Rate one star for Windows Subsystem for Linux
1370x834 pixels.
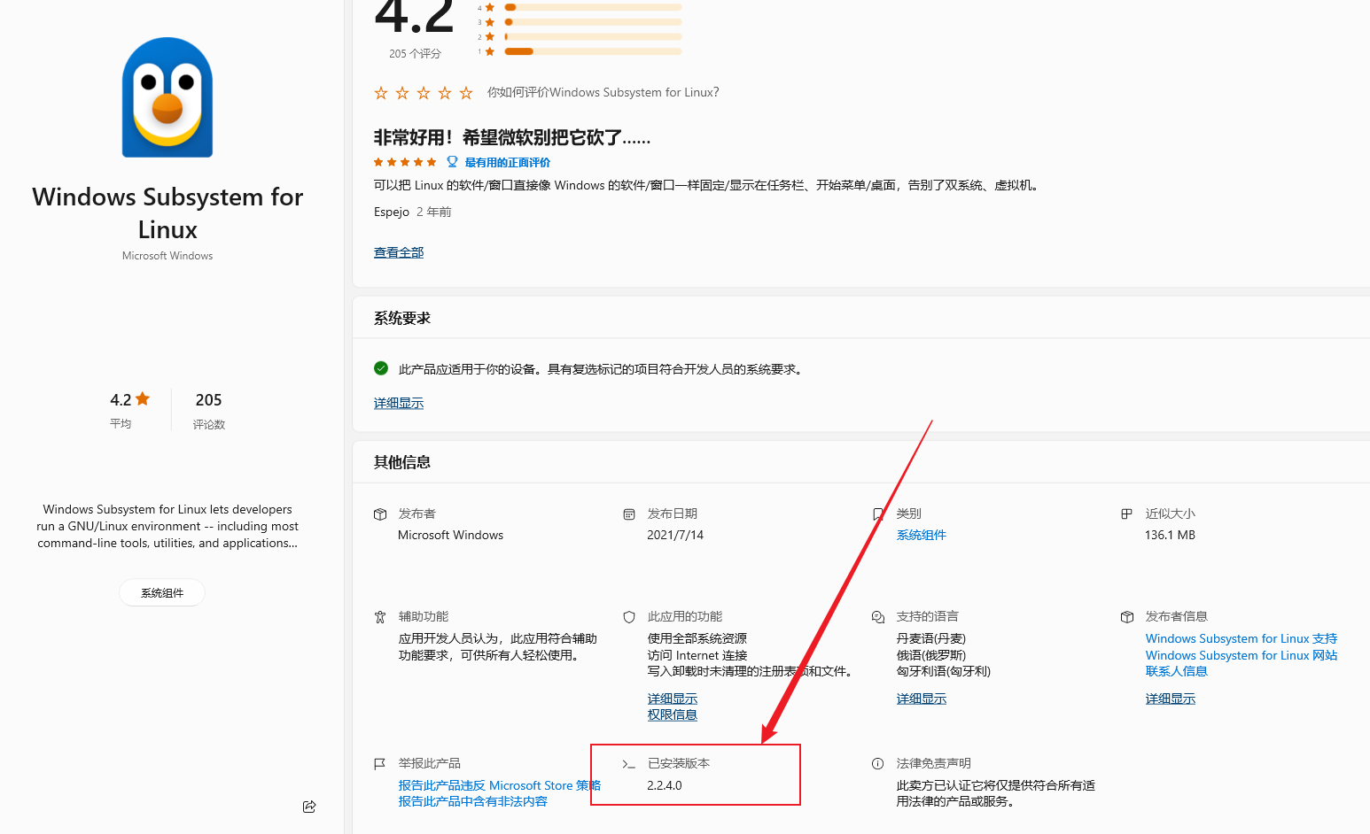tap(381, 93)
